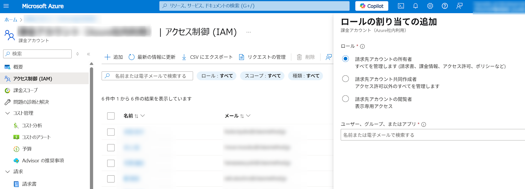Click the 概要 overview icon
The width and height of the screenshot is (525, 189).
coord(8,67)
